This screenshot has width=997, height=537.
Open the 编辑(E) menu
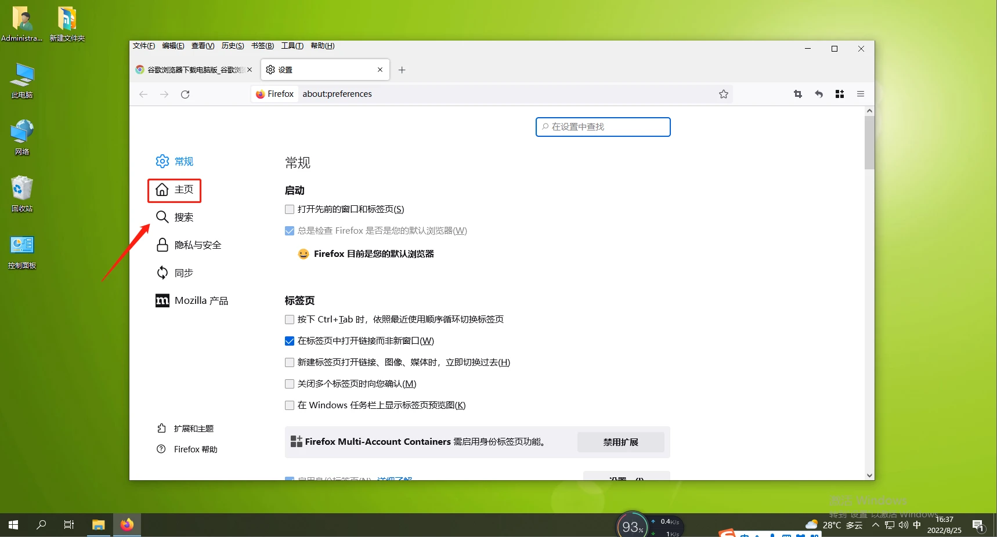click(x=173, y=46)
